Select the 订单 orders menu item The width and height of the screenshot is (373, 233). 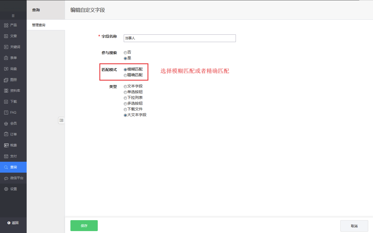[13, 134]
